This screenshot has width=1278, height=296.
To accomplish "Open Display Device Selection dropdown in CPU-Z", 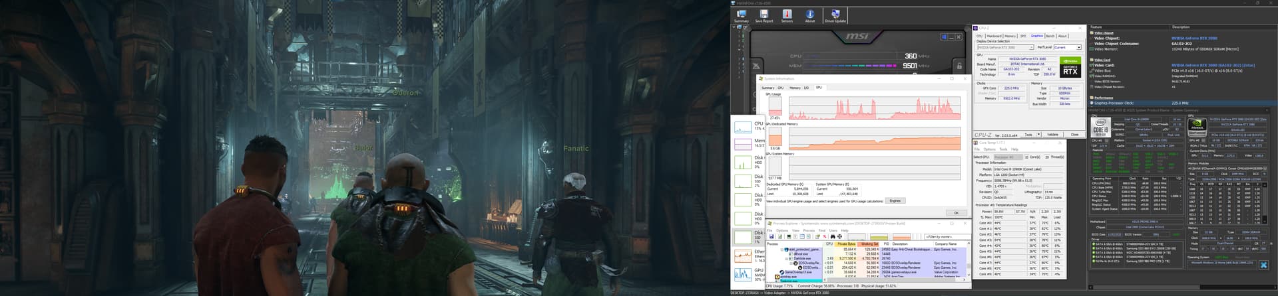I will coord(1006,47).
